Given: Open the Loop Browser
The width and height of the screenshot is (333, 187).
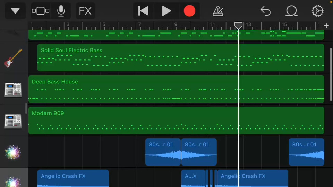Looking at the screenshot, I should point(291,11).
